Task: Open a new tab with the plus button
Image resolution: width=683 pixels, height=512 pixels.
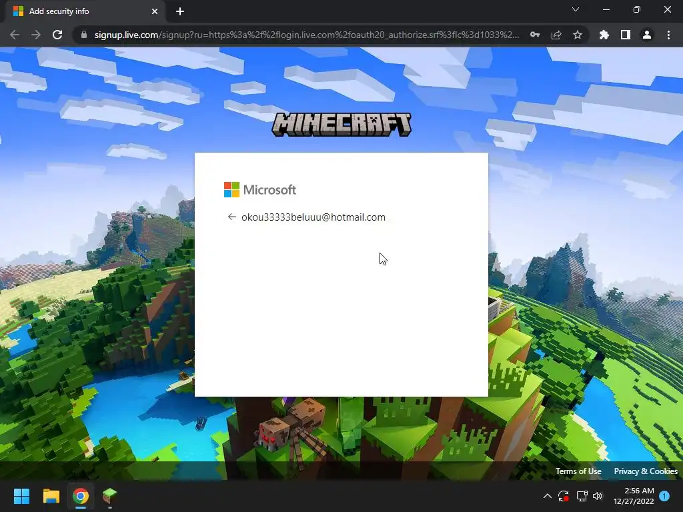Action: coord(180,11)
